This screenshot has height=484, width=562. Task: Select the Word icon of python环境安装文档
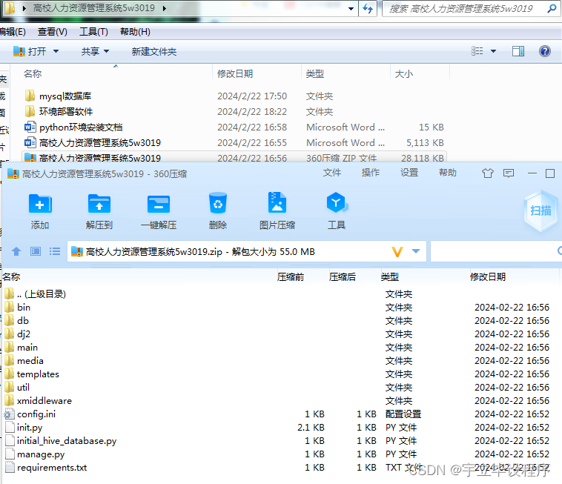click(30, 127)
